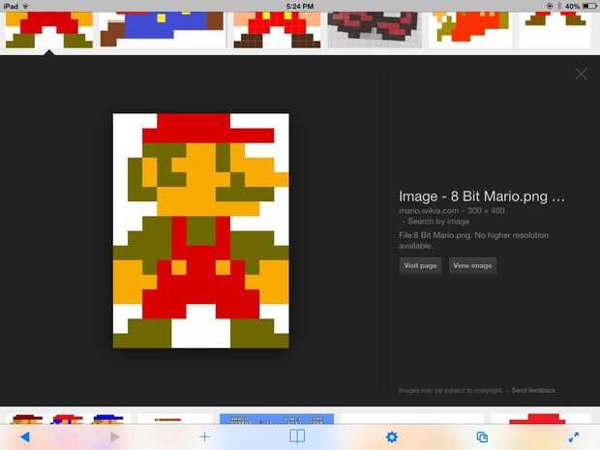The width and height of the screenshot is (600, 450).
Task: Open the tabs overview icon
Action: 482,436
